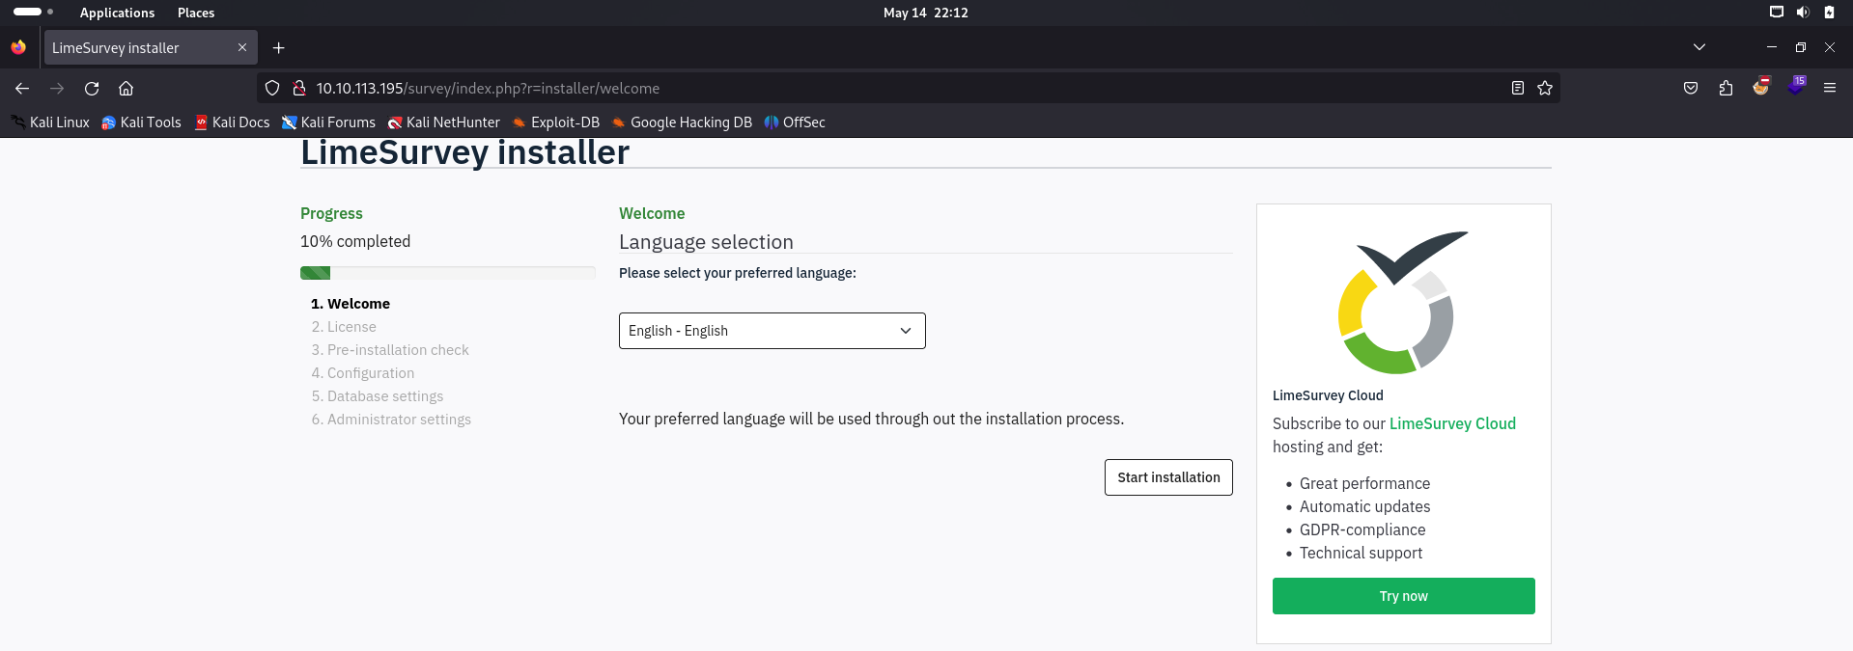Click the LimeSurvey logo image
Screen dimensions: 1853x651
point(1403,303)
